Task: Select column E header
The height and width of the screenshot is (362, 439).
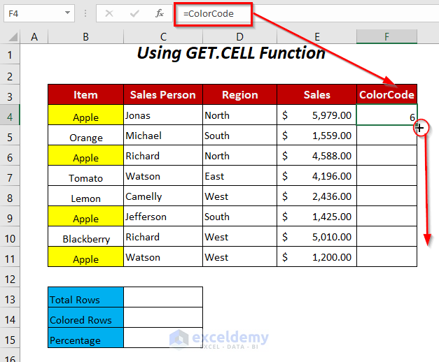Action: 316,37
